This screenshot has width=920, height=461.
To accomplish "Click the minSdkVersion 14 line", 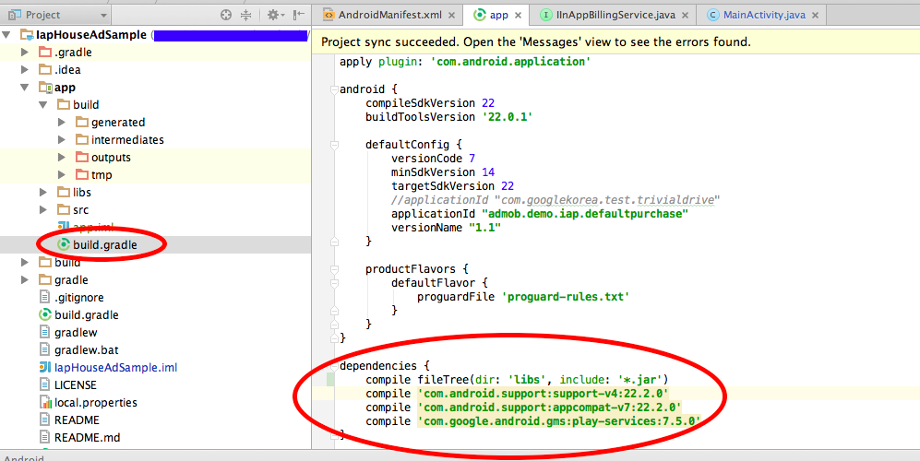I will click(x=443, y=171).
